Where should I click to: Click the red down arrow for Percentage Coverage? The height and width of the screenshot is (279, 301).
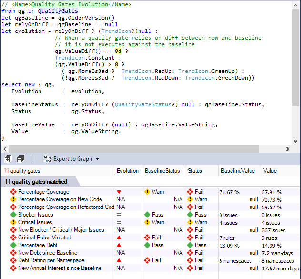click(x=119, y=192)
